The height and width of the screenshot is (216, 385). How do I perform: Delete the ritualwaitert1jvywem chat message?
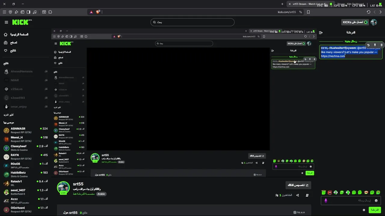click(x=381, y=45)
